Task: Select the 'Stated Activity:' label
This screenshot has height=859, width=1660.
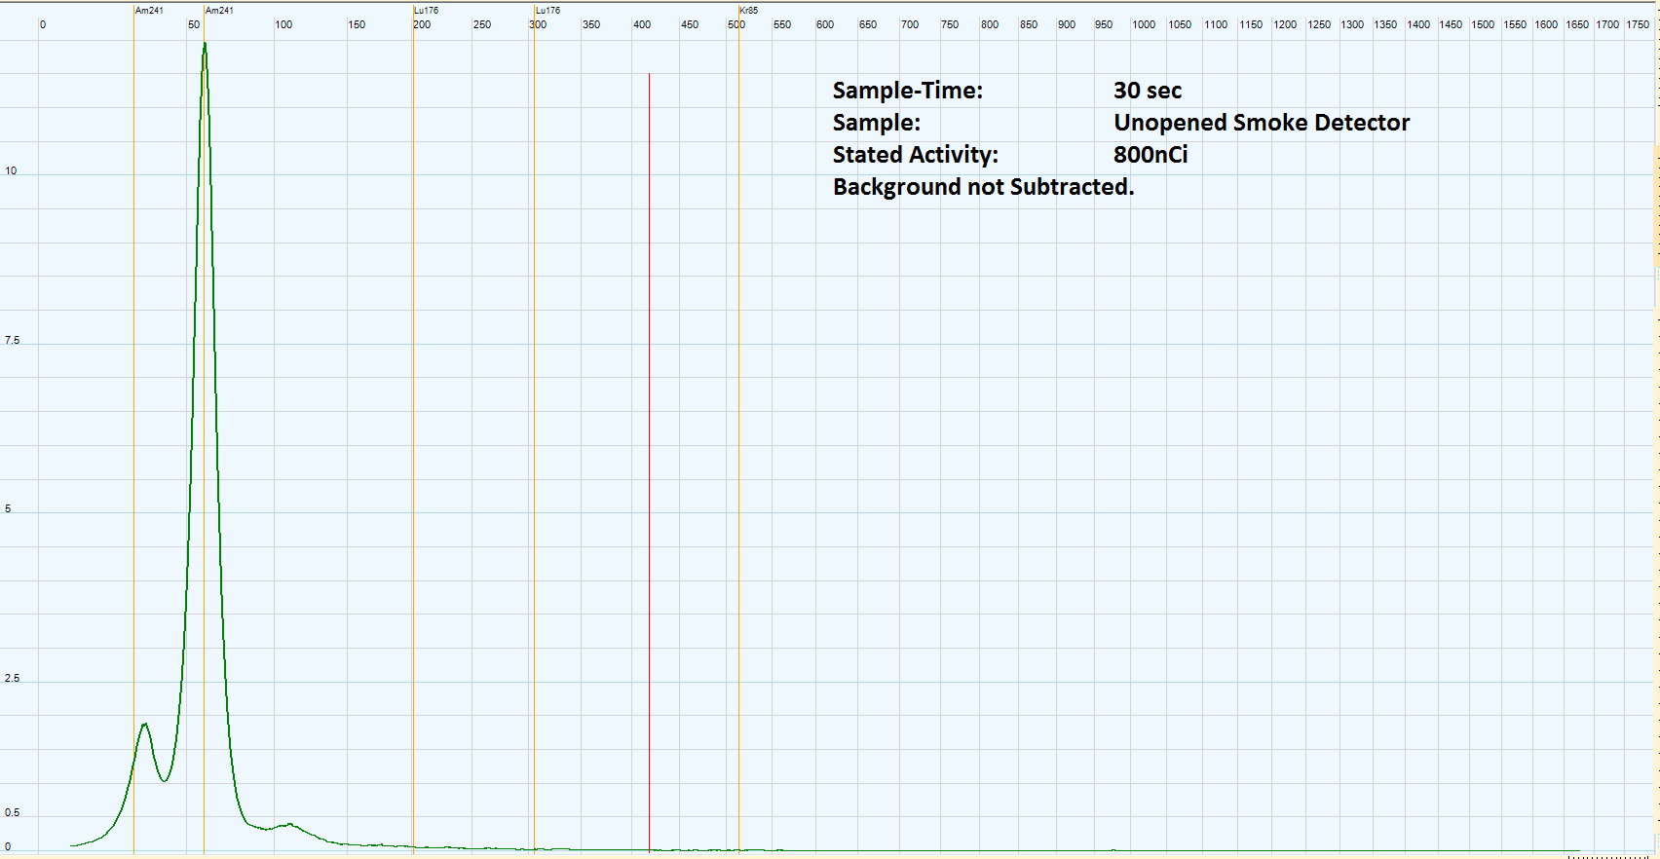Action: click(x=916, y=155)
